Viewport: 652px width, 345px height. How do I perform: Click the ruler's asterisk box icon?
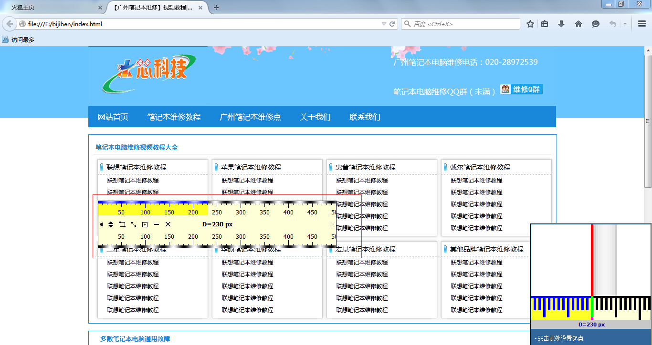pos(145,224)
